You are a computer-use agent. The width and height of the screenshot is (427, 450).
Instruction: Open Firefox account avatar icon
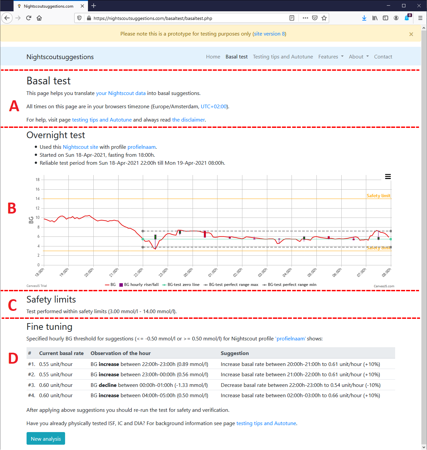click(396, 18)
